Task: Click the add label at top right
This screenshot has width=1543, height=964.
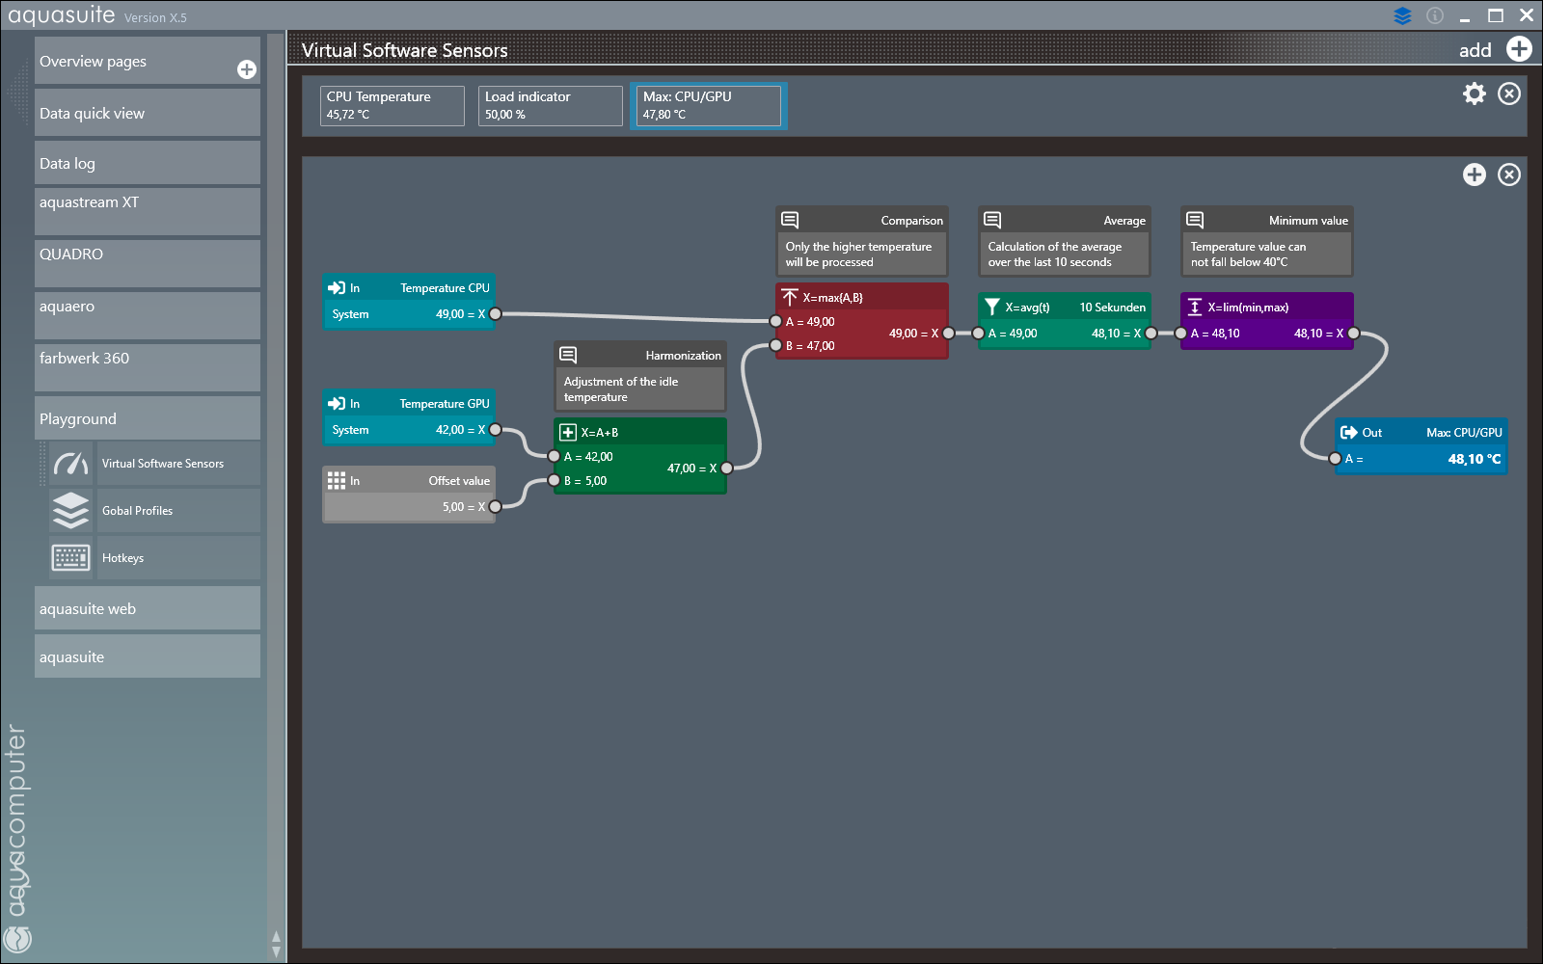Action: [x=1475, y=50]
